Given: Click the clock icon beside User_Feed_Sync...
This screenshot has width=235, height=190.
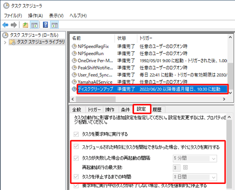Looking at the screenshot, I should pyautogui.click(x=74, y=75).
